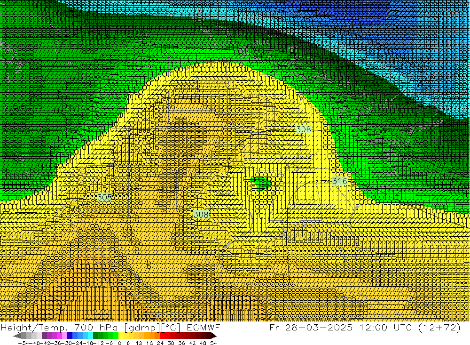Click the 316 height contour label
470x345 pixels.
click(340, 181)
